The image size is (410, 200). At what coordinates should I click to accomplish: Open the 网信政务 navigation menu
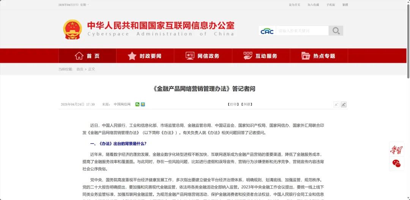click(x=203, y=56)
